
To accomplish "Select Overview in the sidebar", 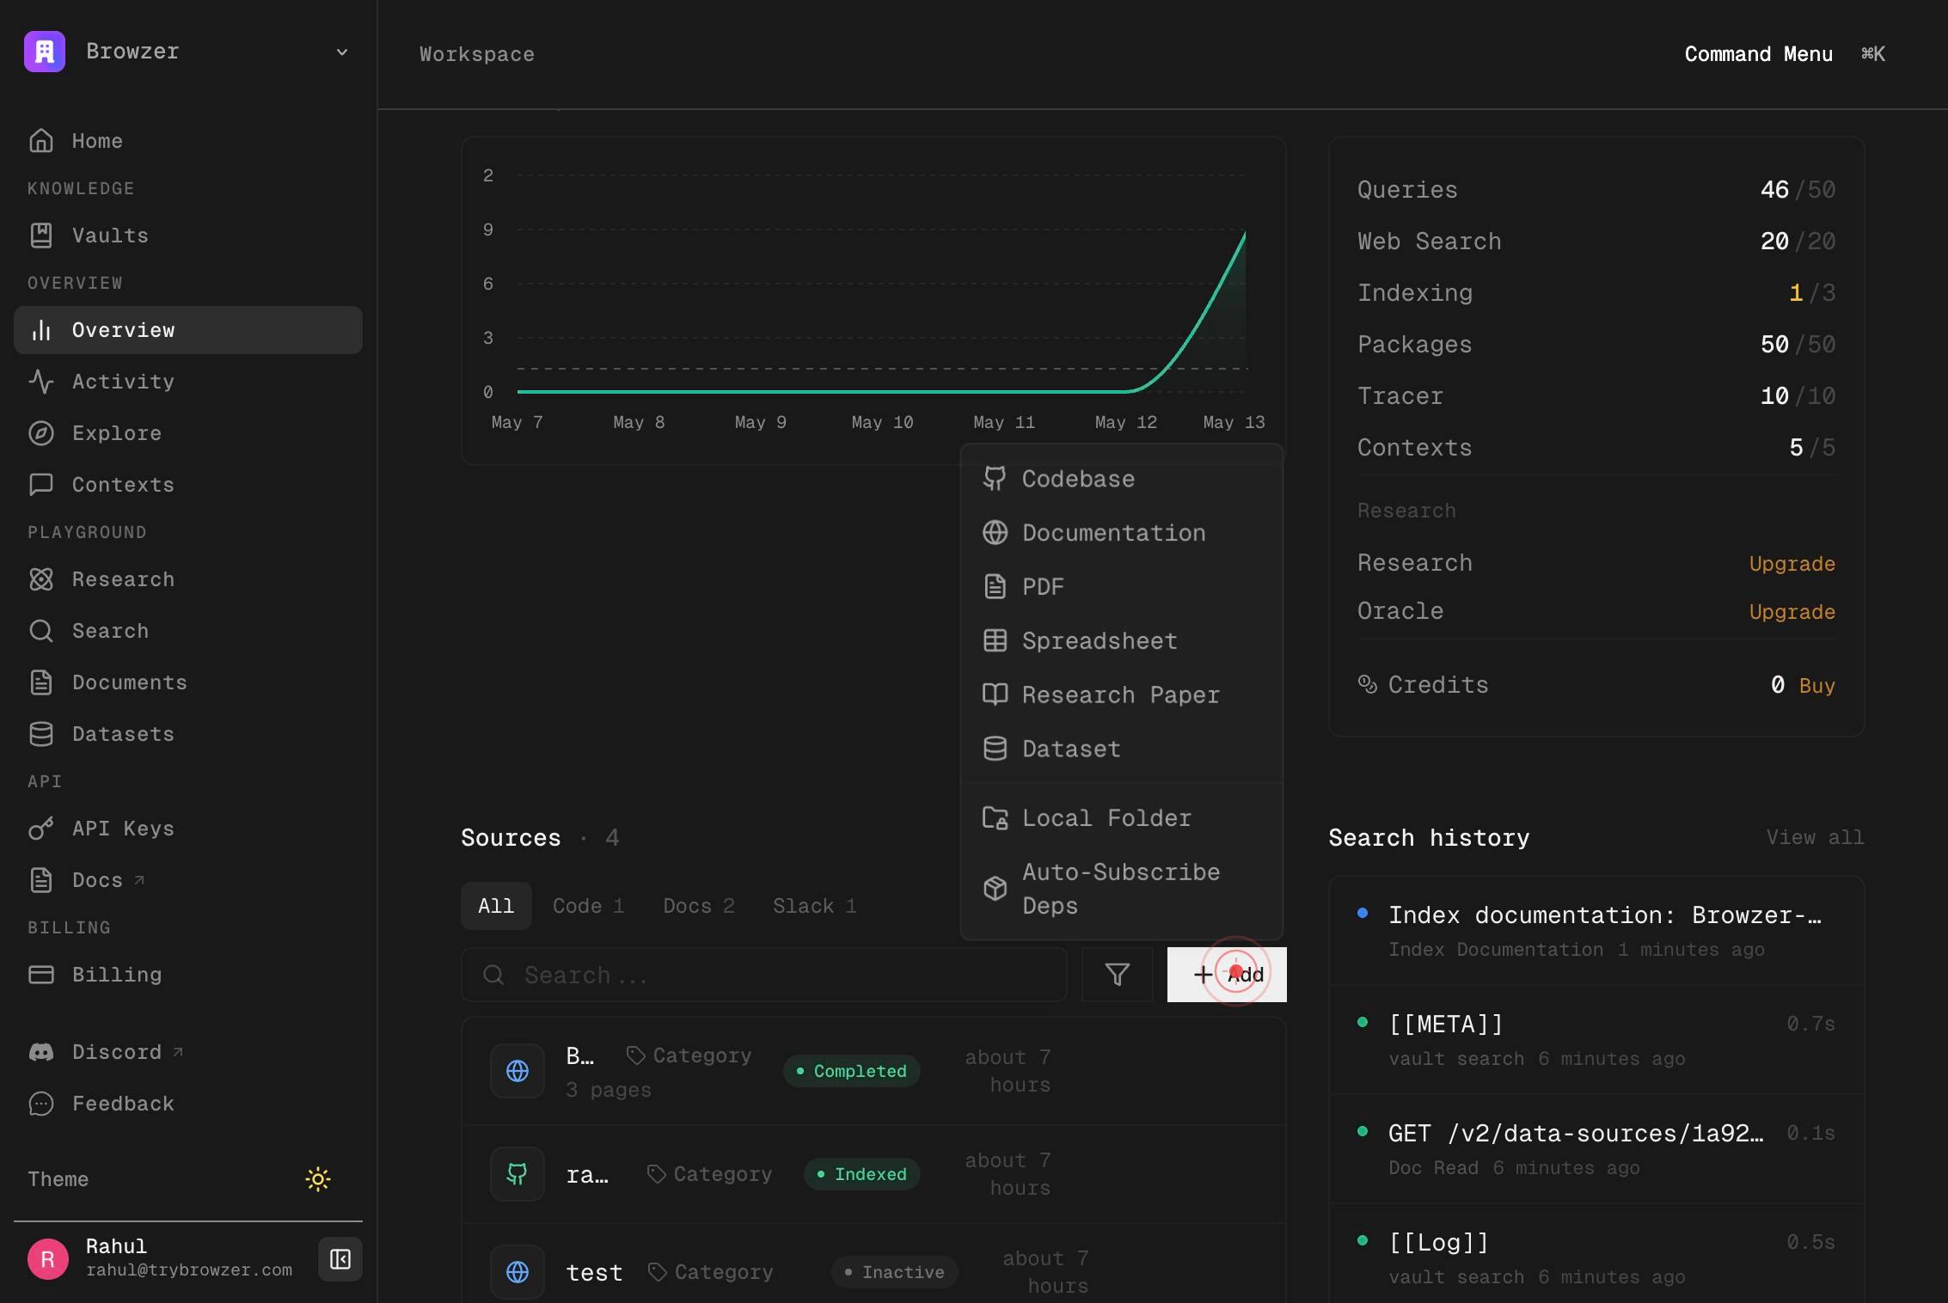I will [x=187, y=330].
